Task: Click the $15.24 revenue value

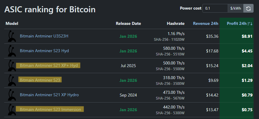Action: tap(212, 66)
